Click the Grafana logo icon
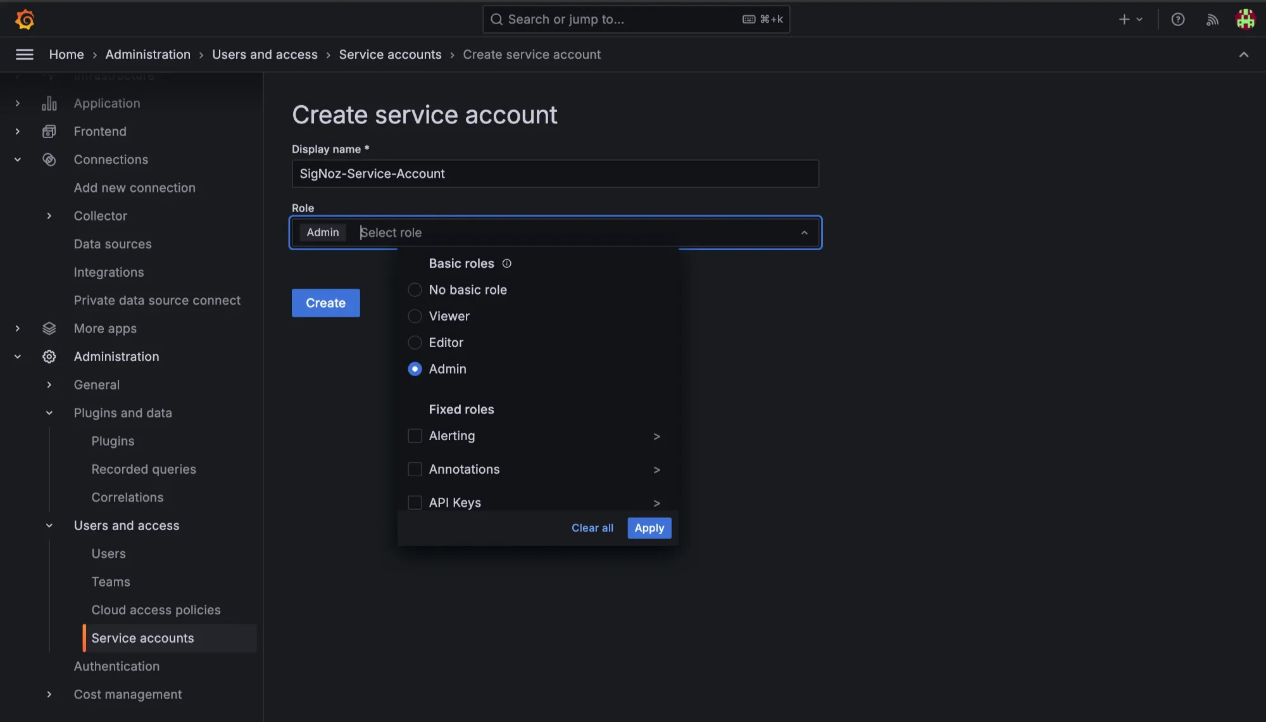The width and height of the screenshot is (1266, 722). tap(25, 20)
